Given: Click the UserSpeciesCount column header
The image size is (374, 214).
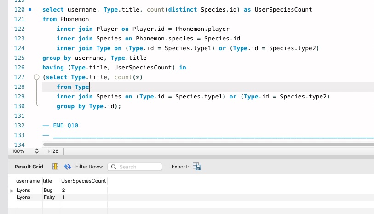Looking at the screenshot, I should 84,181.
